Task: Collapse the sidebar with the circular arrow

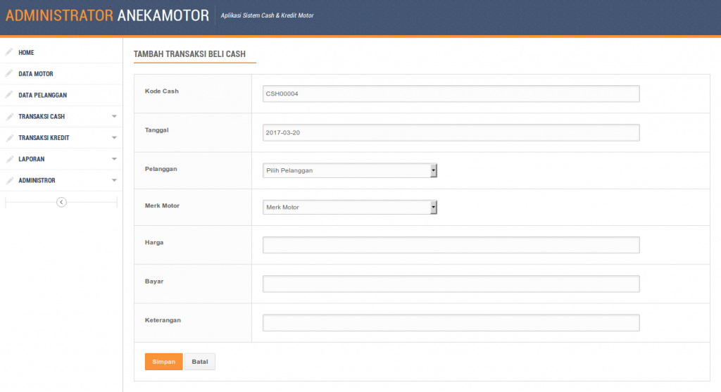Action: coord(61,202)
